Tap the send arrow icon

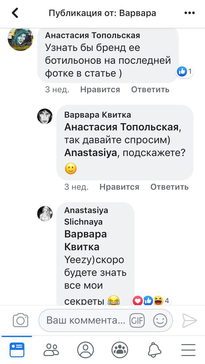pos(189,320)
